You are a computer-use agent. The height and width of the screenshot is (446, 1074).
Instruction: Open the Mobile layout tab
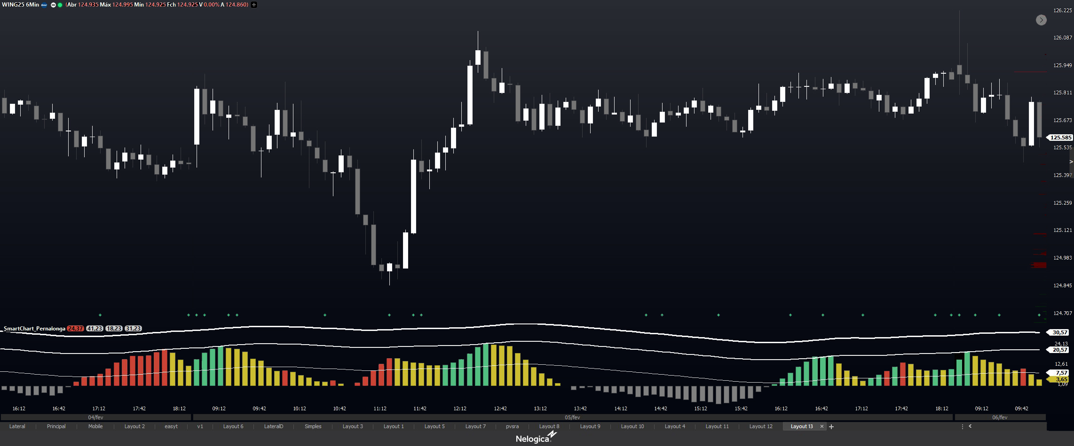pyautogui.click(x=95, y=427)
